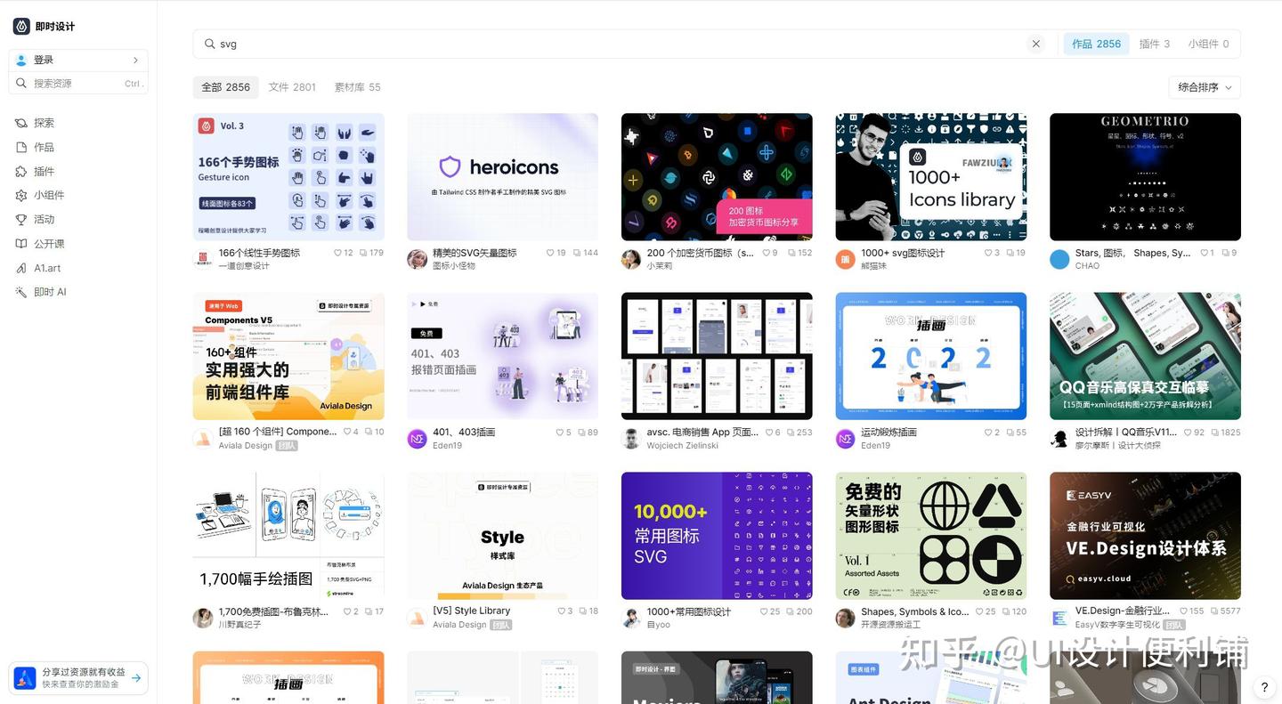Image resolution: width=1282 pixels, height=704 pixels.
Task: Click author name 图标小怪物
Action: [454, 265]
